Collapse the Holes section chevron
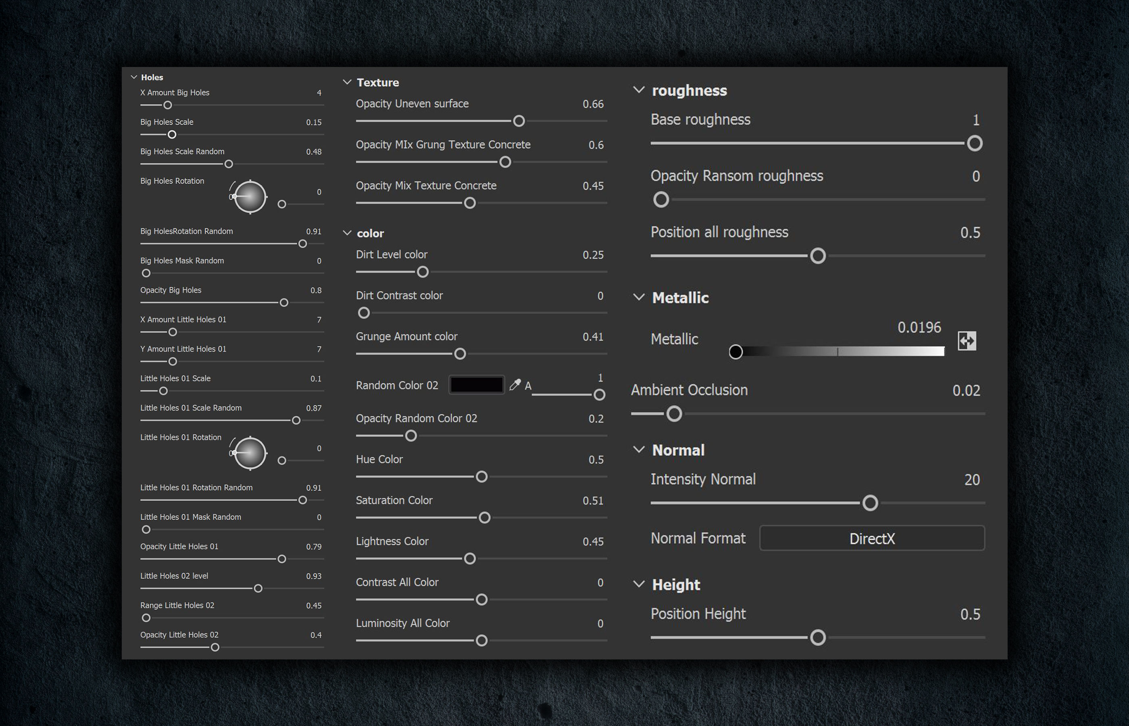The height and width of the screenshot is (726, 1129). [x=134, y=77]
